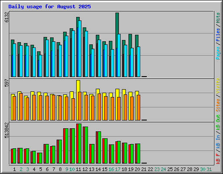Screen dimensions: 223x174
Task: Click day 25 on the x-axis
Action: click(170, 169)
